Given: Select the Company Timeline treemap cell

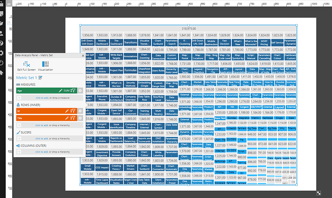Looking at the screenshot, I should [x=130, y=126].
